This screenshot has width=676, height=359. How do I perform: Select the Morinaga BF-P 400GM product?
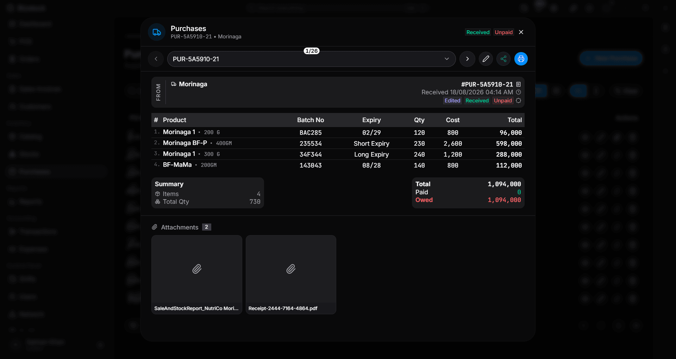[338, 143]
